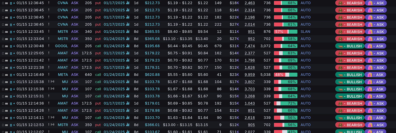
Task: Click the 57% bar on MSTR row
Action: tap(286, 32)
